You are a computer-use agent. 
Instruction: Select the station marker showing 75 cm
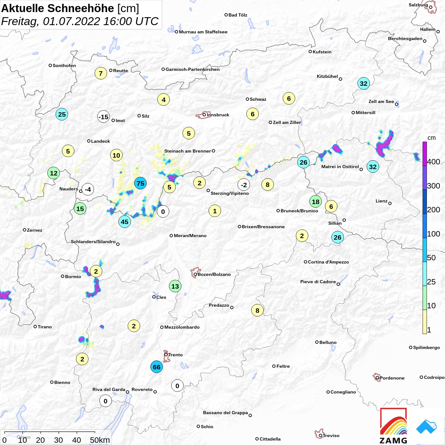pos(140,183)
